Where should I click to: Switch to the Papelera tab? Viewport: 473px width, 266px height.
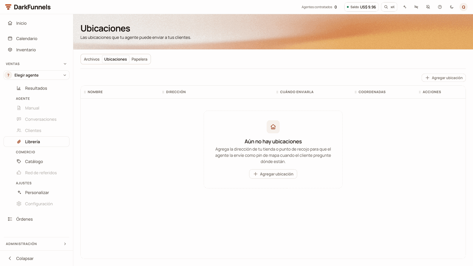pos(139,59)
